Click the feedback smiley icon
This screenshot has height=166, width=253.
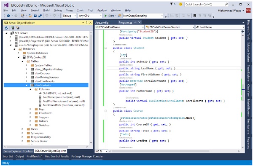click(181, 4)
